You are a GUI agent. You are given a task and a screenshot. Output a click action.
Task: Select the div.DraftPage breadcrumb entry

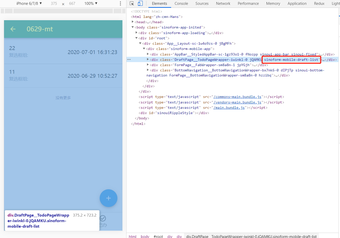[x=251, y=236]
